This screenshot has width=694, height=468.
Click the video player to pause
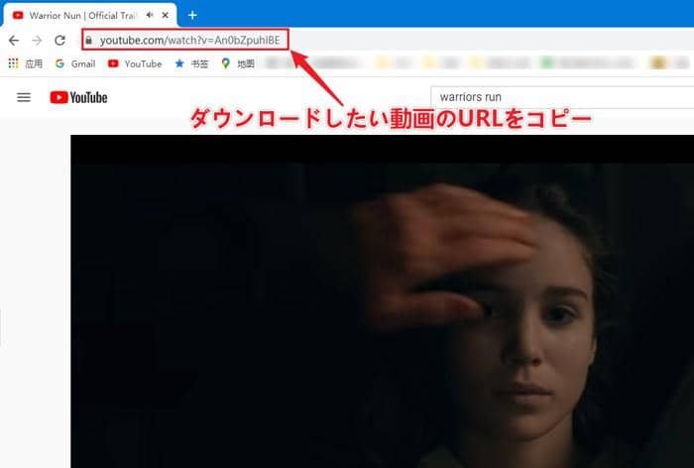(x=383, y=301)
